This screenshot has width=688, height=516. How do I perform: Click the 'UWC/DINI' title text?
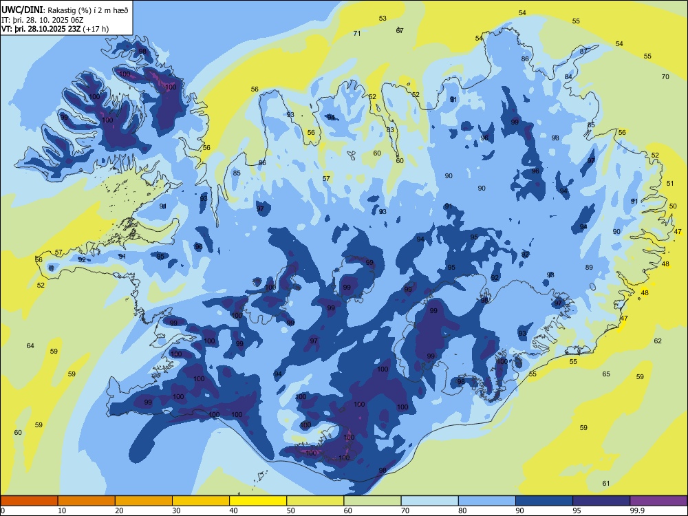pos(22,10)
